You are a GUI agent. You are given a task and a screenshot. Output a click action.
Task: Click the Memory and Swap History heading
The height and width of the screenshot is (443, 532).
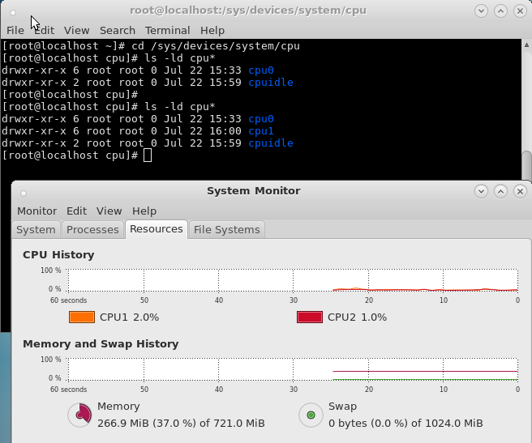click(x=101, y=344)
